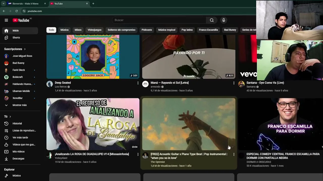Viewport: 323px width, 181px height.
Task: Open Farid Dieck subscription channel
Action: [20, 70]
